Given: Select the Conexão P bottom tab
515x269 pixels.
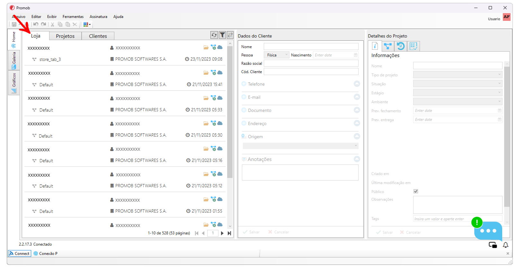Looking at the screenshot, I should (46, 254).
